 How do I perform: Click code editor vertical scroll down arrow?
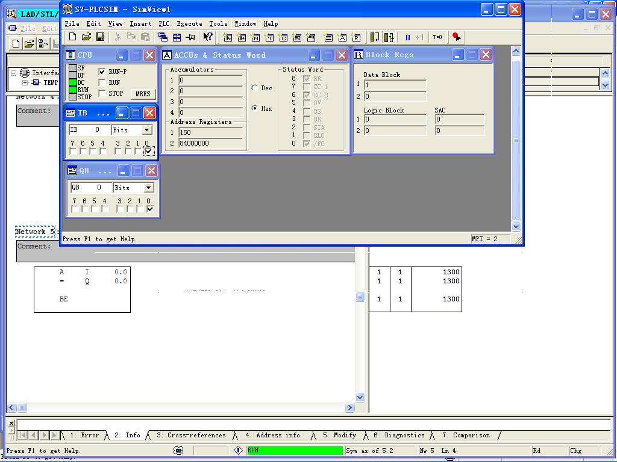pyautogui.click(x=360, y=397)
